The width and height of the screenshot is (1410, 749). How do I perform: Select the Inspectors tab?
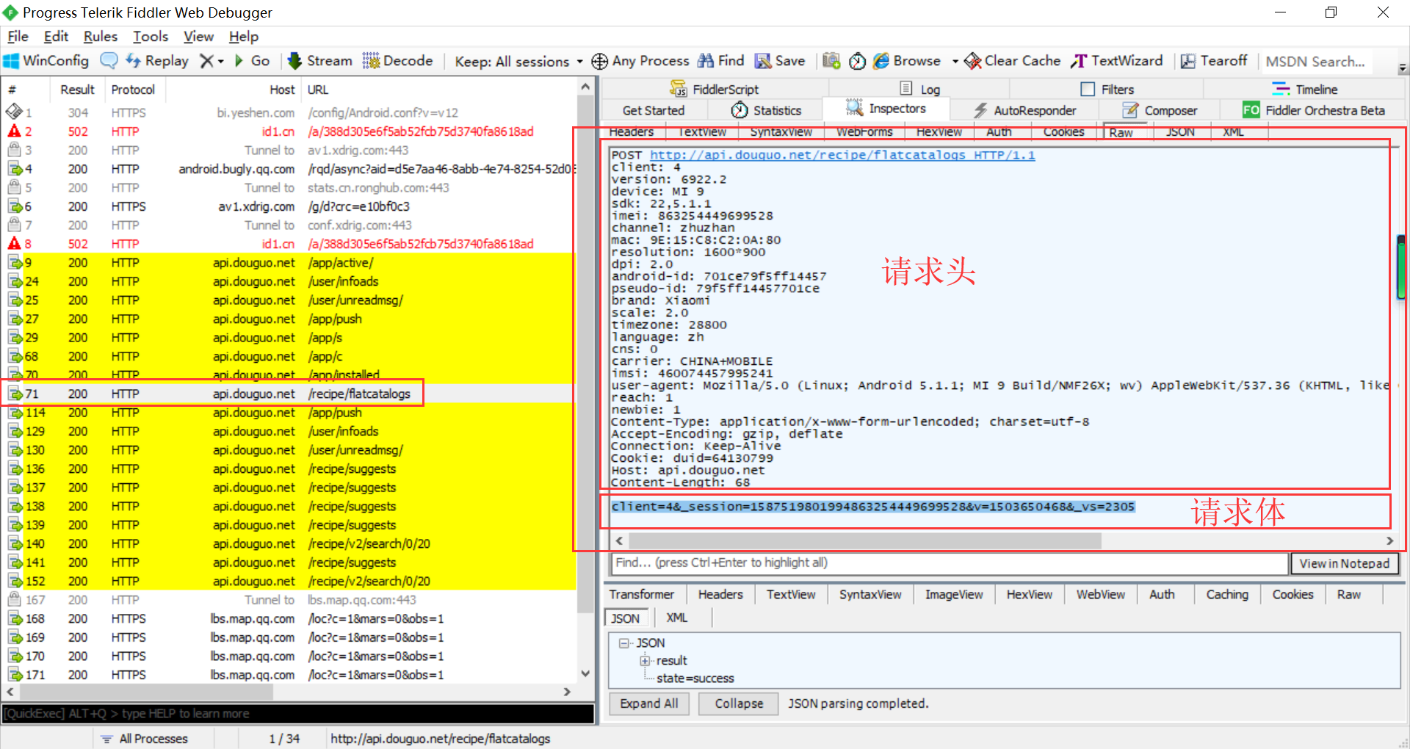(x=886, y=109)
